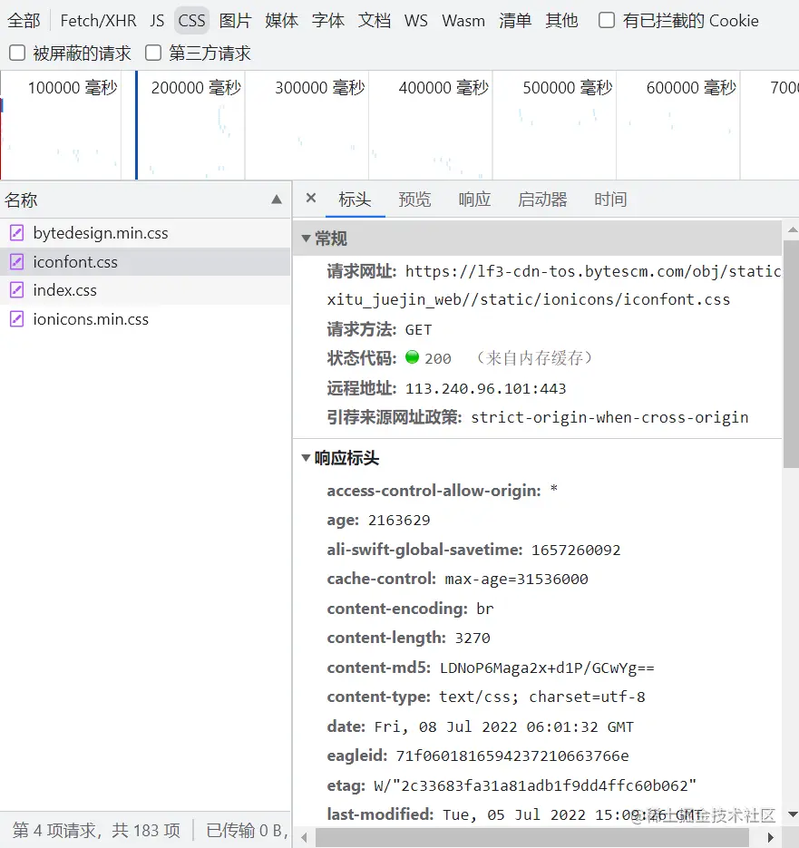
Task: Collapse the 常规 section
Action: tap(306, 239)
